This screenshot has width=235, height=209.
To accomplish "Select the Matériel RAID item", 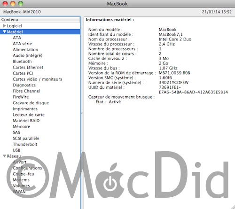I will click(26, 121).
